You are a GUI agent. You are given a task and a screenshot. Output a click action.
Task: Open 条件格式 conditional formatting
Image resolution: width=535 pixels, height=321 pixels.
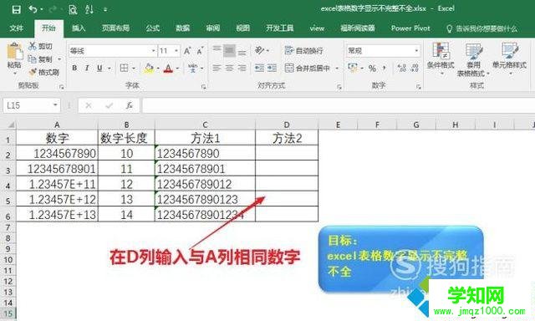click(441, 59)
